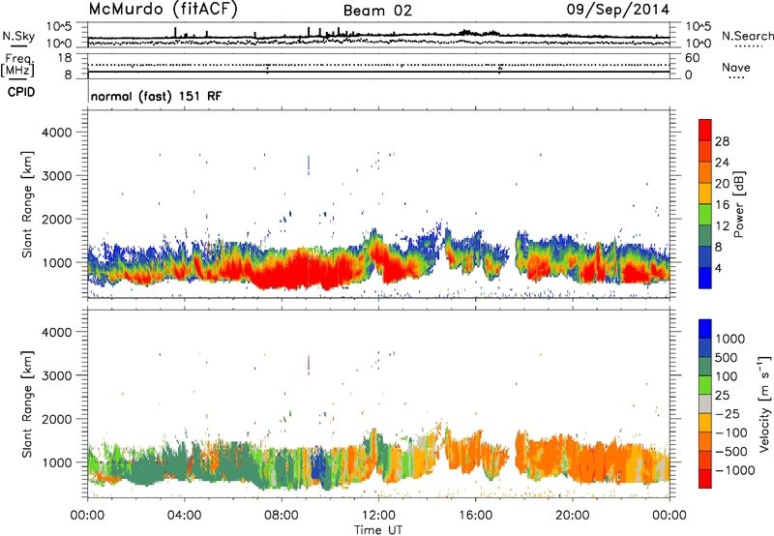Image resolution: width=774 pixels, height=536 pixels.
Task: Select the 12 label on power colorbar
Action: coord(722,226)
